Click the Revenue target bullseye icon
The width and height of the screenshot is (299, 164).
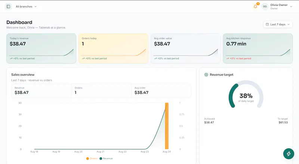(x=206, y=75)
